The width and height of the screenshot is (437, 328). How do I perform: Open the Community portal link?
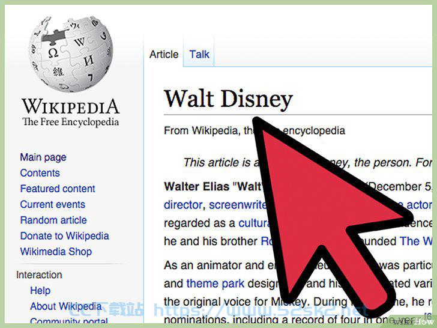(x=69, y=321)
